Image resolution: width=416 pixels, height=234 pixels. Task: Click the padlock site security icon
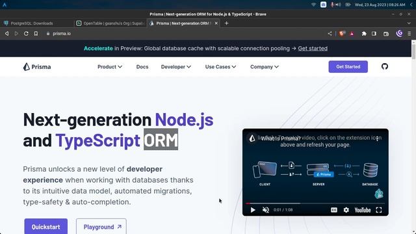tap(48, 34)
